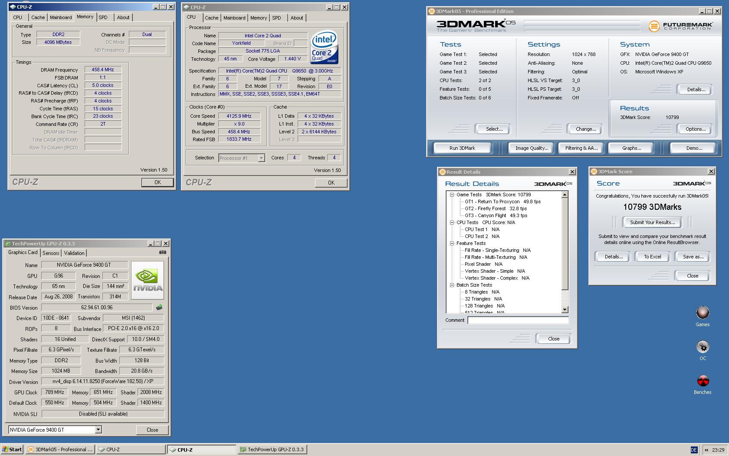Switch to GPU-Z Validation tab
Viewport: 729px width, 456px height.
click(x=74, y=253)
